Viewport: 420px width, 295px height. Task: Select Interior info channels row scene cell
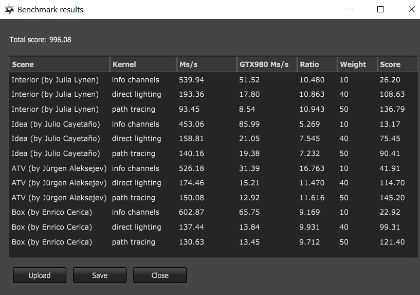(55, 80)
